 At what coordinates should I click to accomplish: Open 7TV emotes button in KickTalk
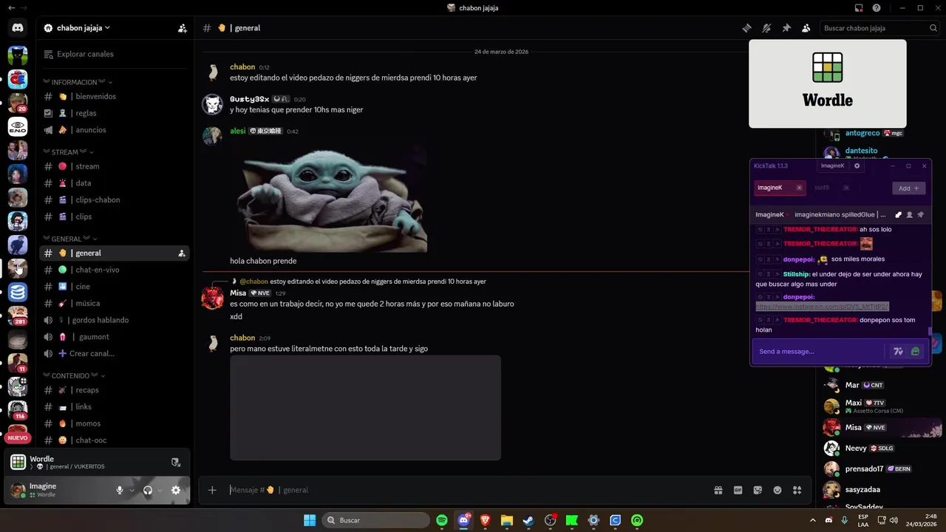[x=898, y=352]
